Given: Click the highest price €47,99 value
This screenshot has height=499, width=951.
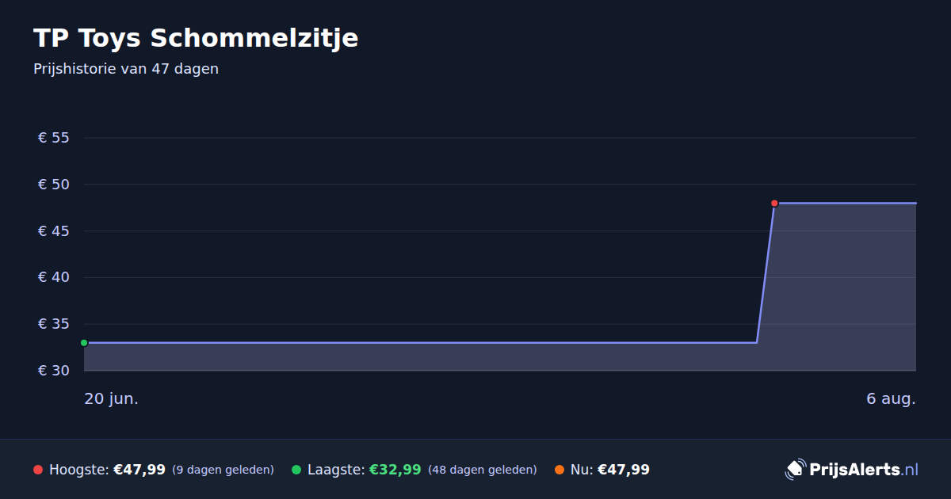Looking at the screenshot, I should pyautogui.click(x=139, y=470).
